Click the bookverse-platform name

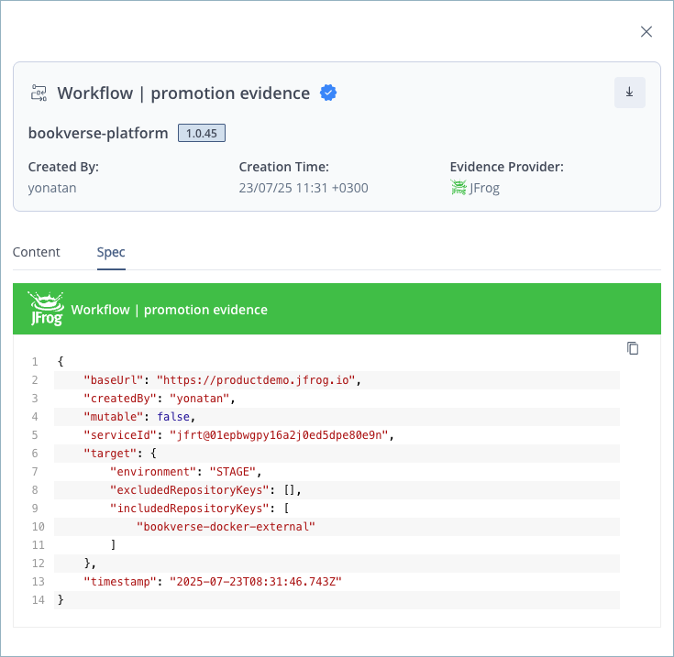[x=98, y=133]
